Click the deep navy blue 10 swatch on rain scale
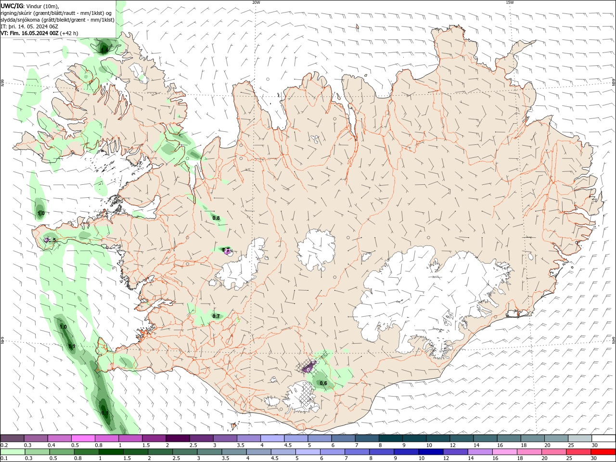The height and width of the screenshot is (462, 616). point(431,452)
